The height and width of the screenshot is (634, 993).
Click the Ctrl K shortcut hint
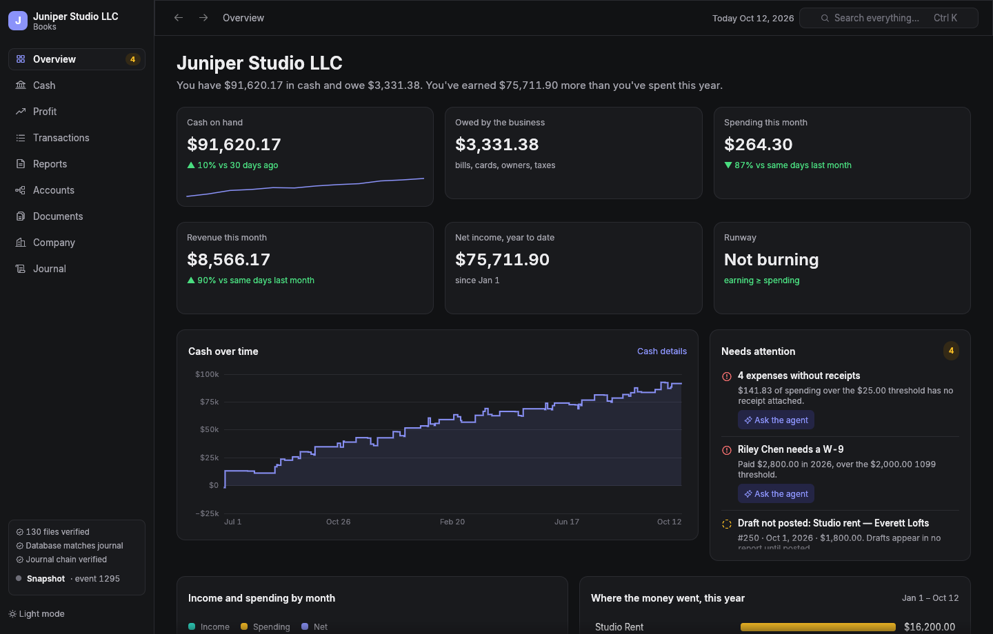pyautogui.click(x=945, y=18)
